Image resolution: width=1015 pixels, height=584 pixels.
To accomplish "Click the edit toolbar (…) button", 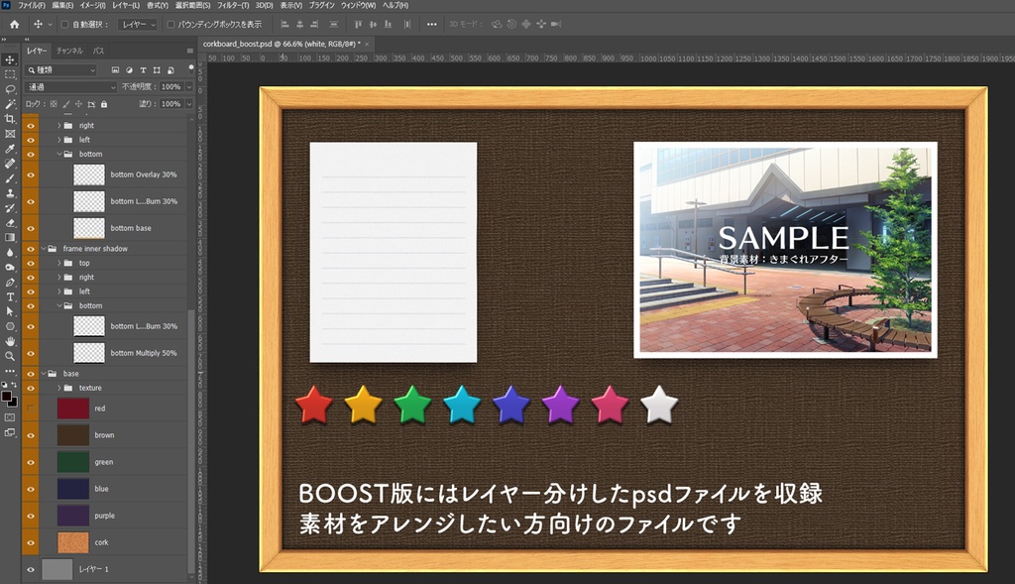I will point(10,371).
